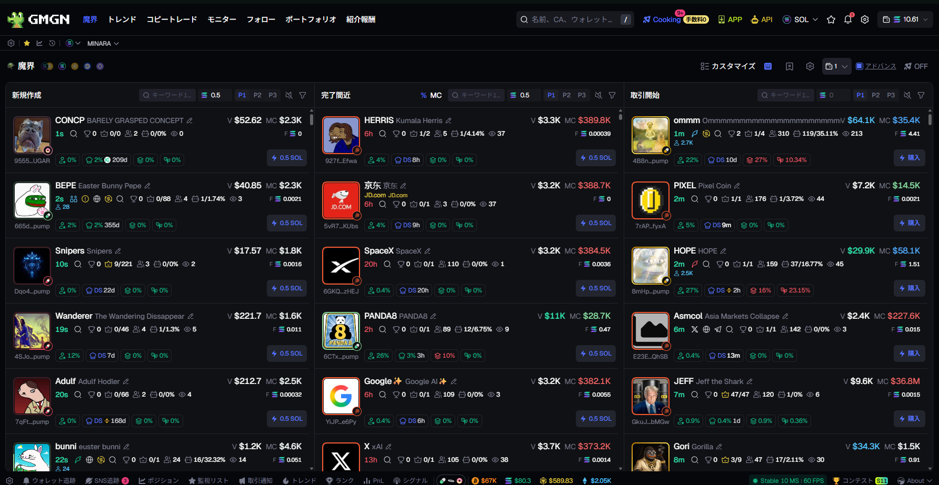Click 購入 button for PIXEL token

pos(910,223)
